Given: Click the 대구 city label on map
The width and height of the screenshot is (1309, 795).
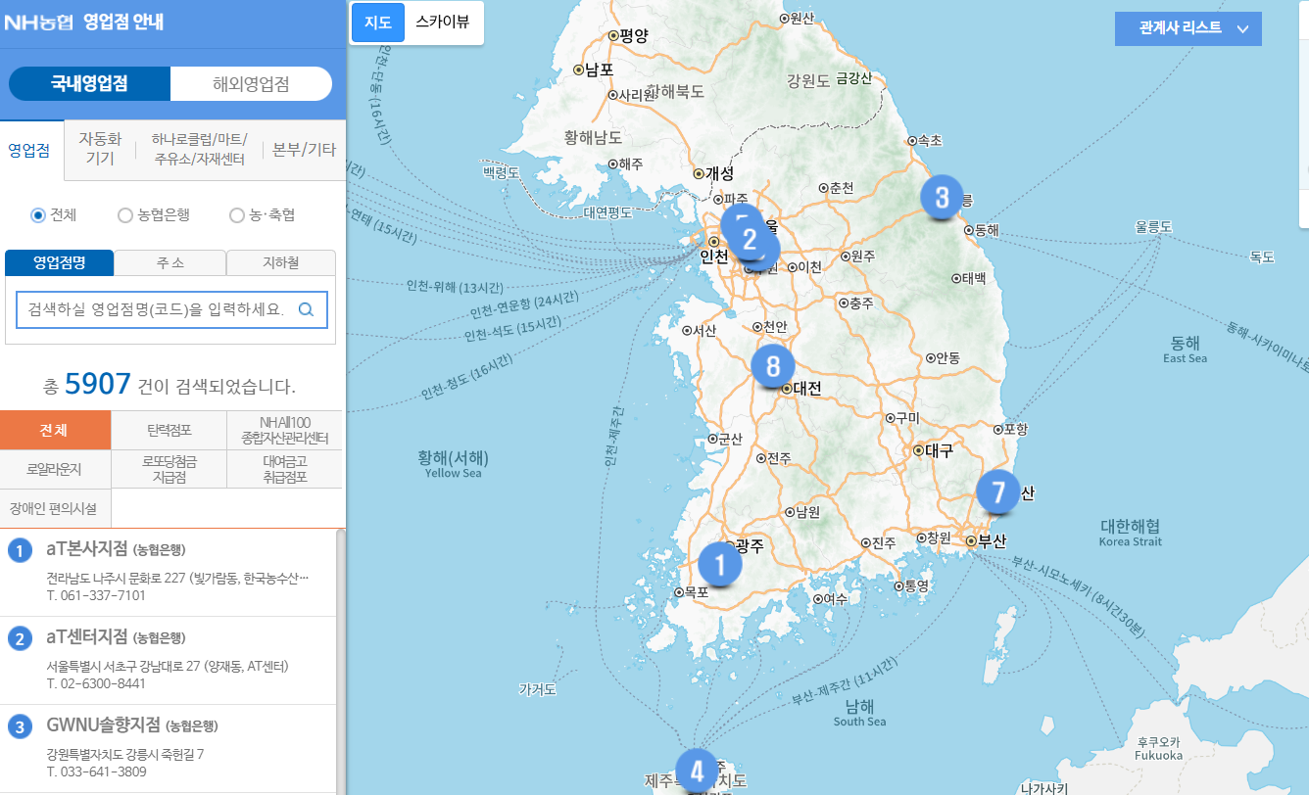Looking at the screenshot, I should [939, 451].
